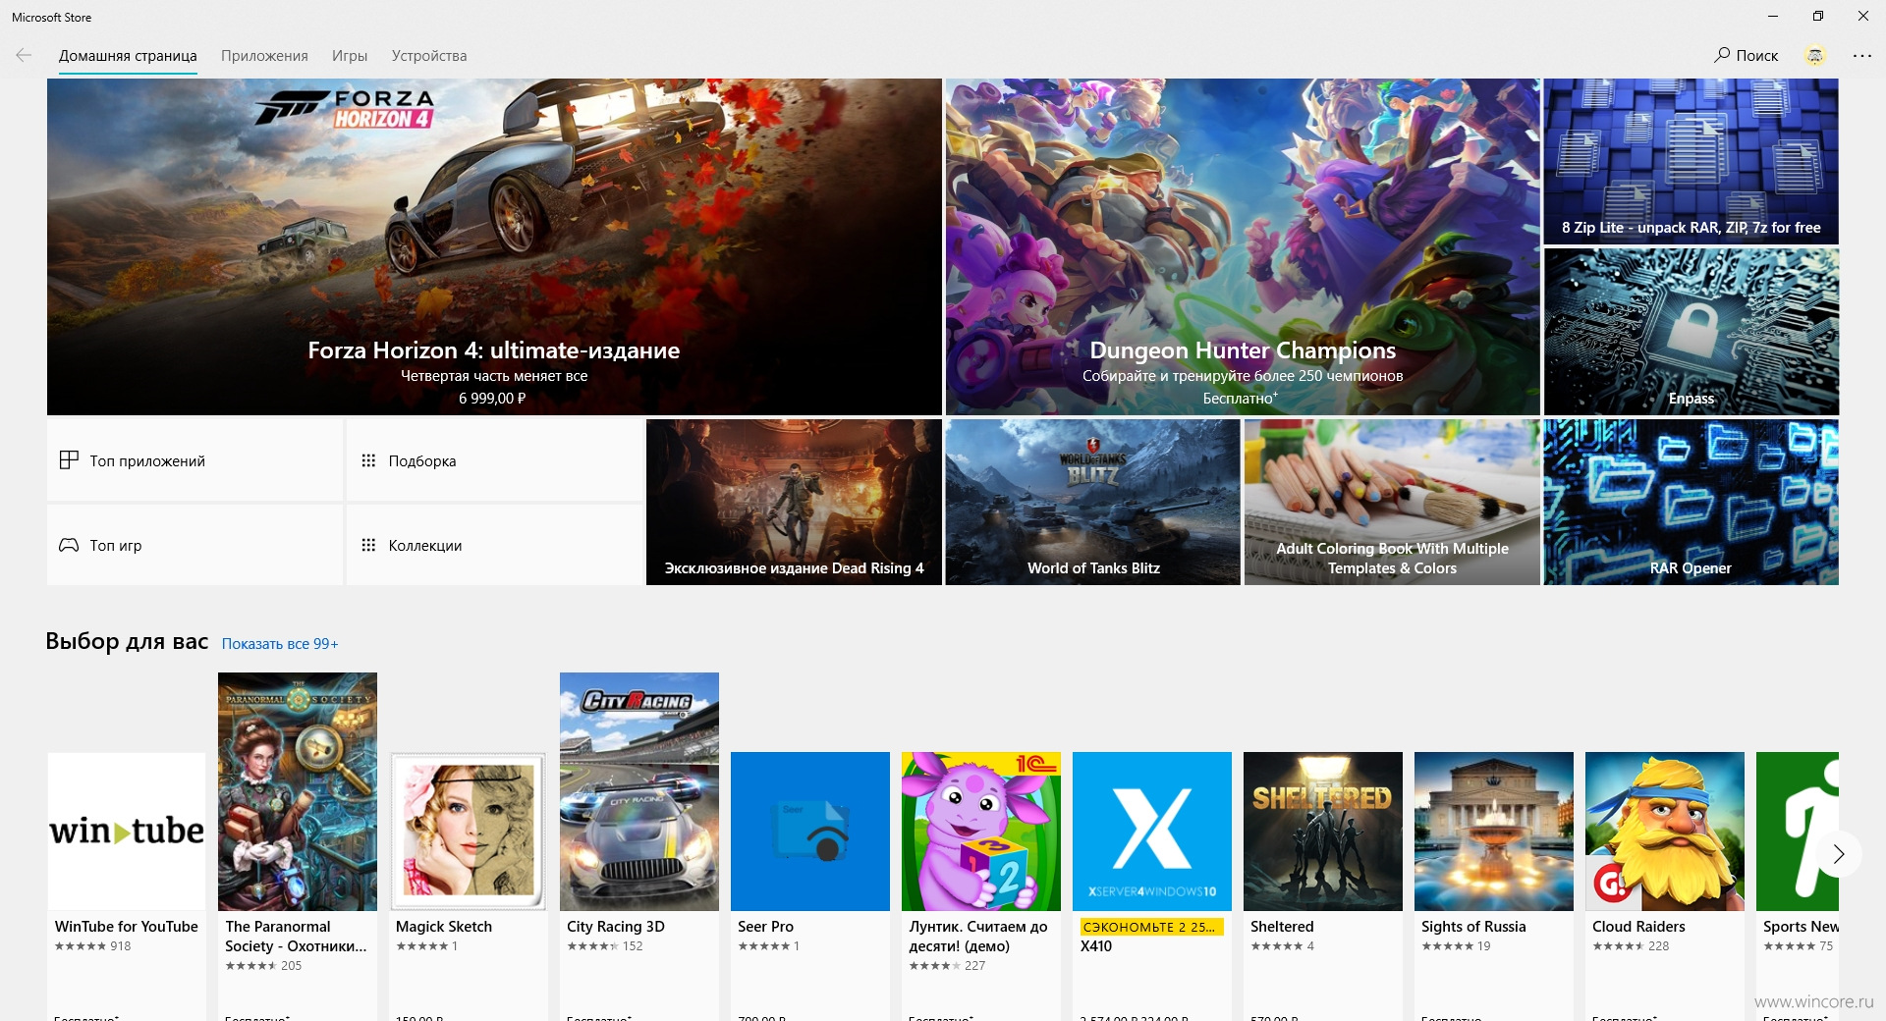Click Magick Sketch title text
Screen dimensions: 1886x1021
pyautogui.click(x=444, y=927)
